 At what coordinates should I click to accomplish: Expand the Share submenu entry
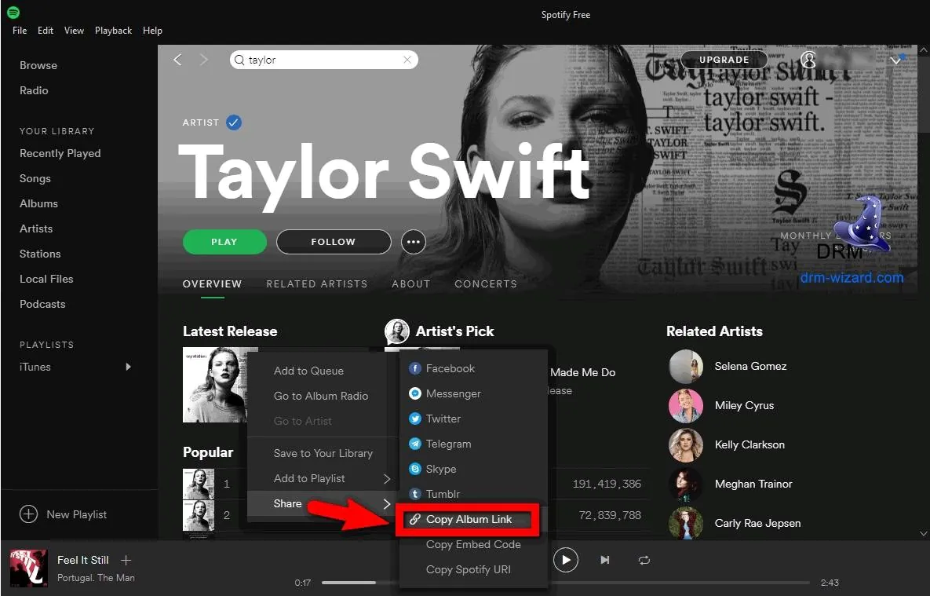pos(322,503)
